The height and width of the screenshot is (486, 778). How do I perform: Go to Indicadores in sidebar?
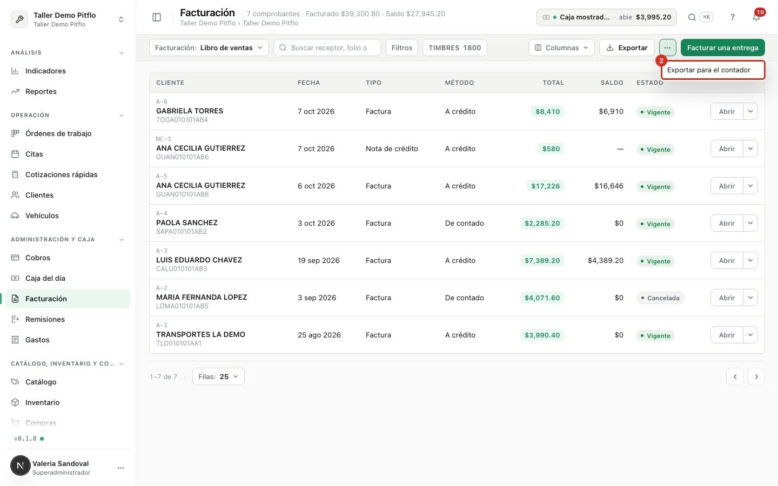pos(68,71)
